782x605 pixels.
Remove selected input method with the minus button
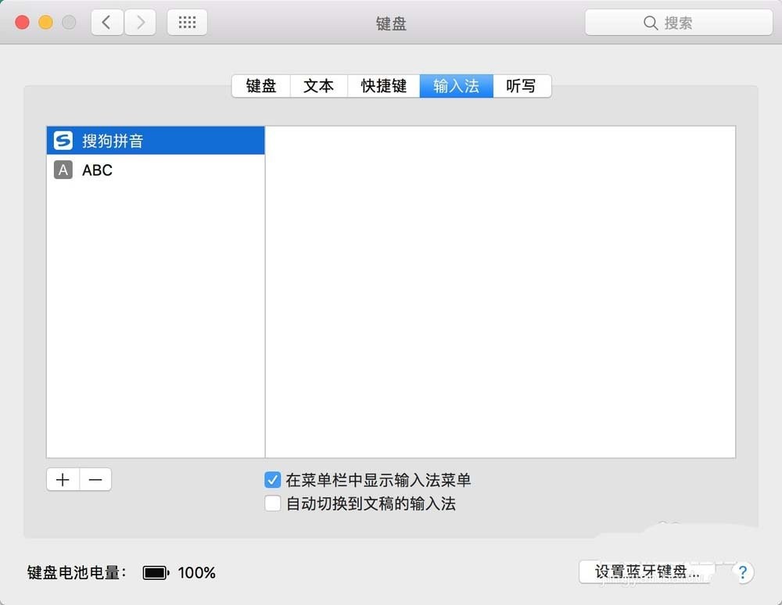click(95, 479)
